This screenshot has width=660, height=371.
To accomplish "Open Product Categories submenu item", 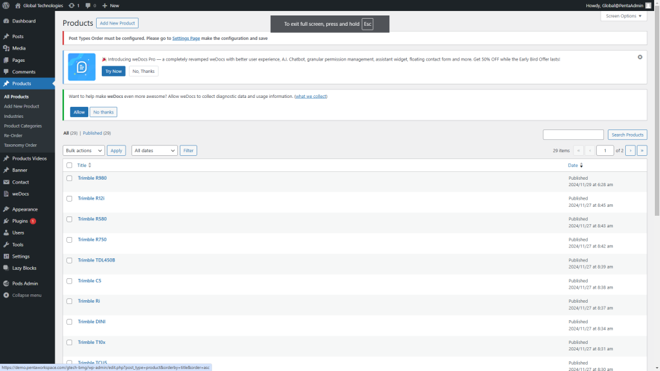I will click(23, 126).
